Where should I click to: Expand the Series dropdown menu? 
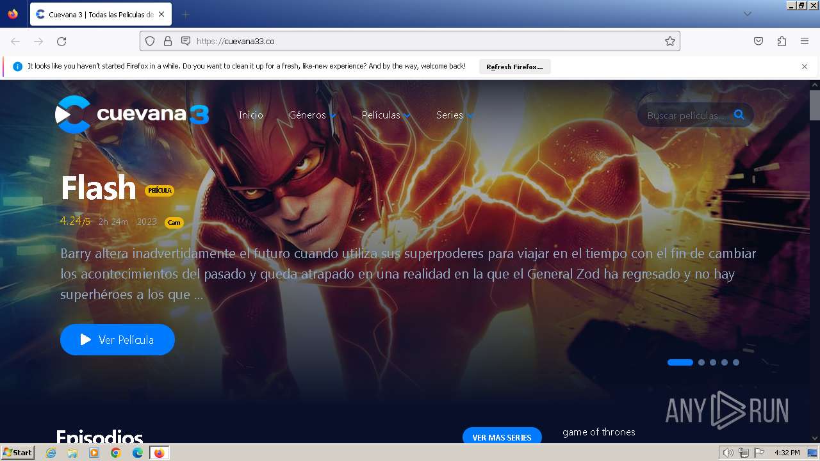455,115
